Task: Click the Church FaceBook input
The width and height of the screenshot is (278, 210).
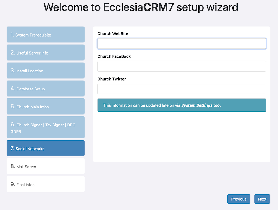Action: (x=182, y=66)
